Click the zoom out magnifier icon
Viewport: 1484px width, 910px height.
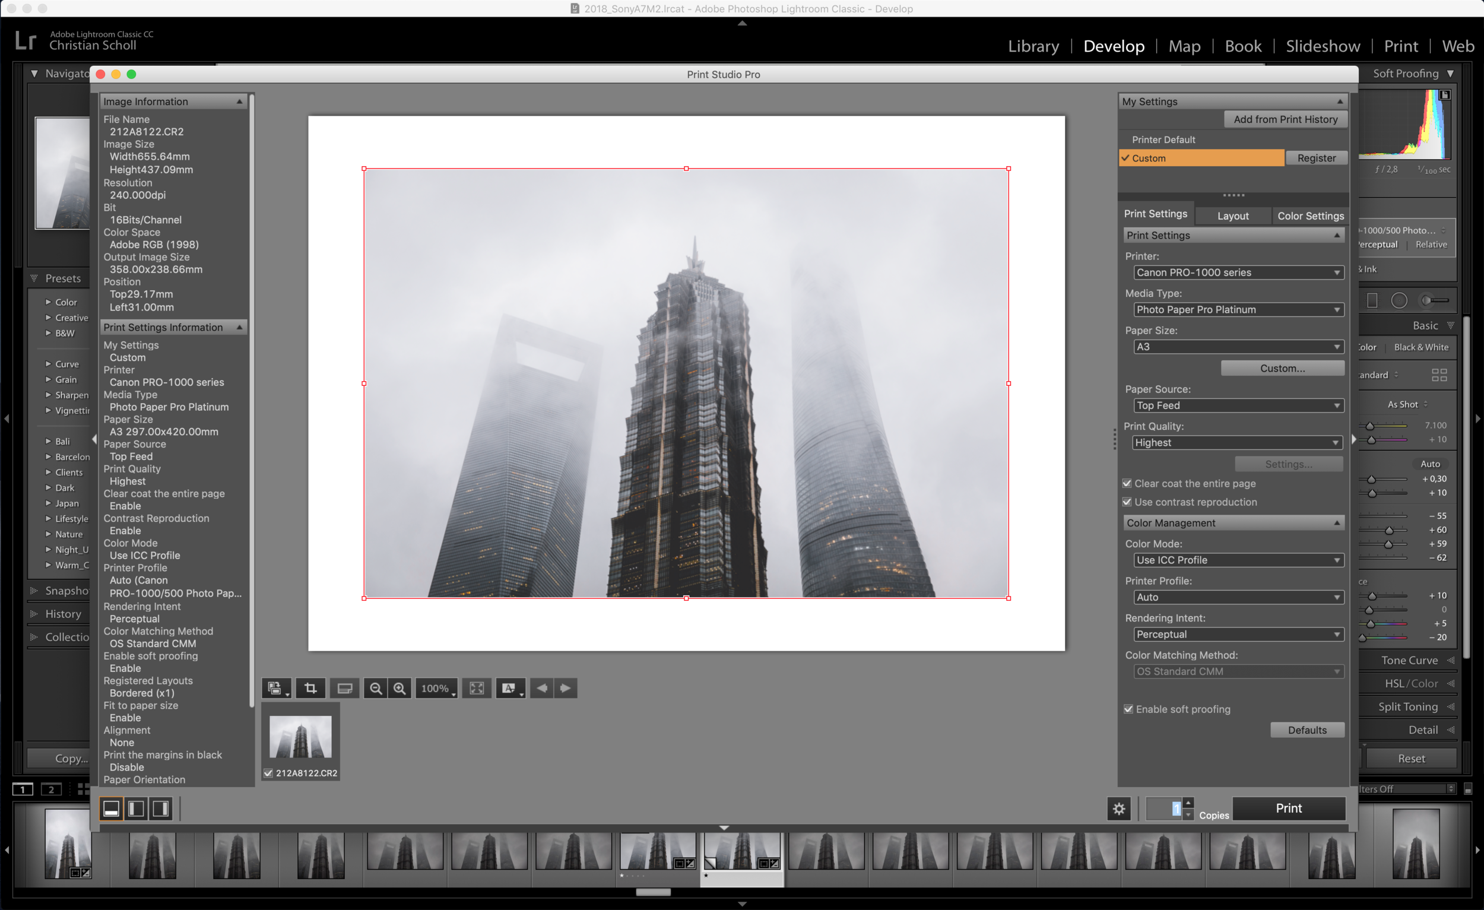tap(376, 688)
